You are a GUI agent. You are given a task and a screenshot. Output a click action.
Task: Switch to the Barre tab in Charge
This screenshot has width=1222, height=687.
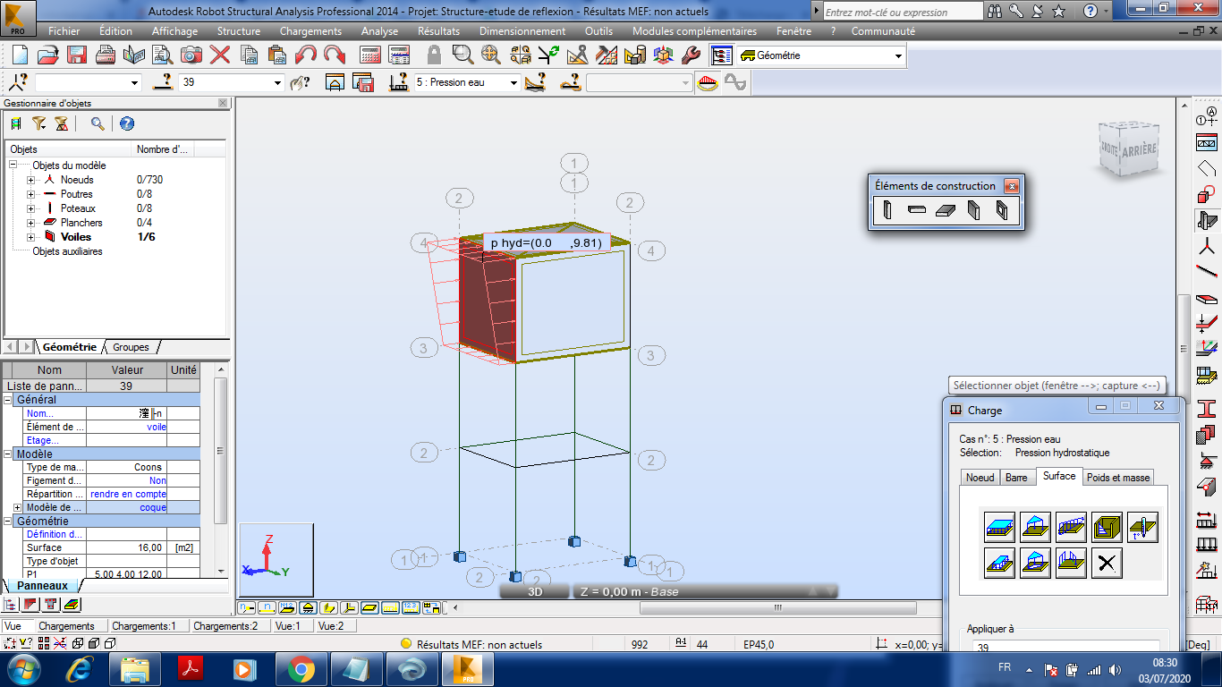(1017, 478)
